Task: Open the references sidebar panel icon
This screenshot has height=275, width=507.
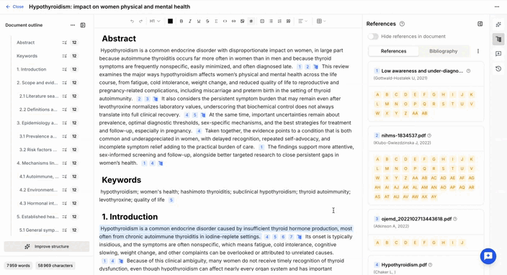Action: click(498, 40)
